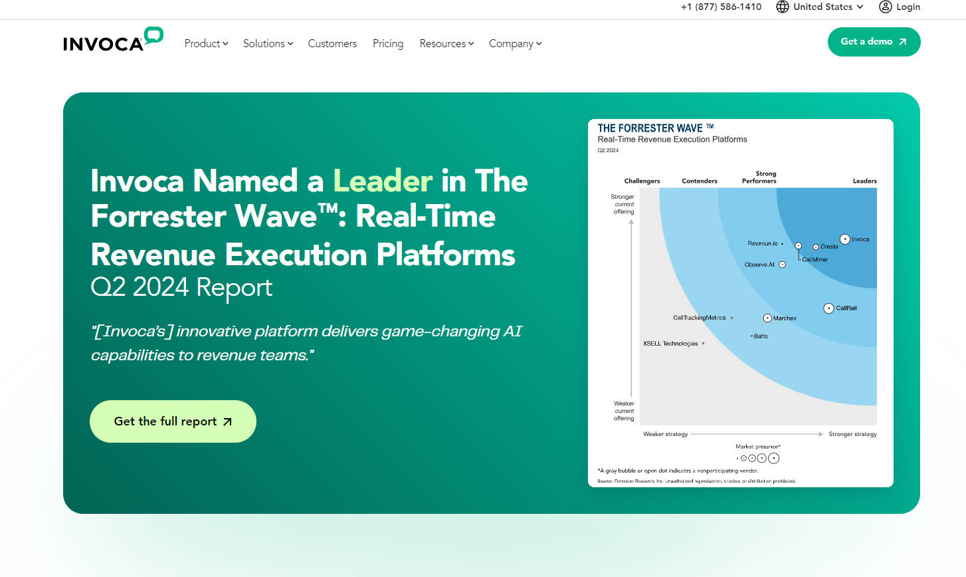Expand the Product dropdown menu
The width and height of the screenshot is (966, 577).
pyautogui.click(x=206, y=43)
